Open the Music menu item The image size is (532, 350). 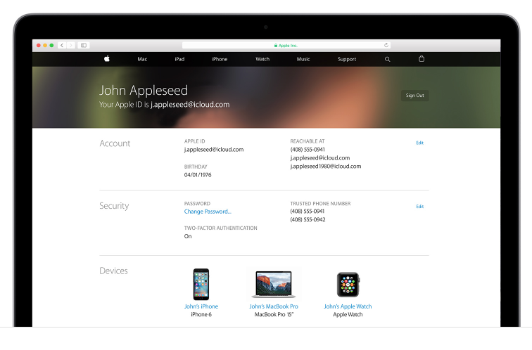tap(303, 59)
